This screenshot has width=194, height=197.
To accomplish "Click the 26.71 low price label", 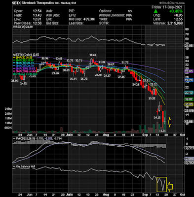I will pyautogui.click(x=74, y=79).
